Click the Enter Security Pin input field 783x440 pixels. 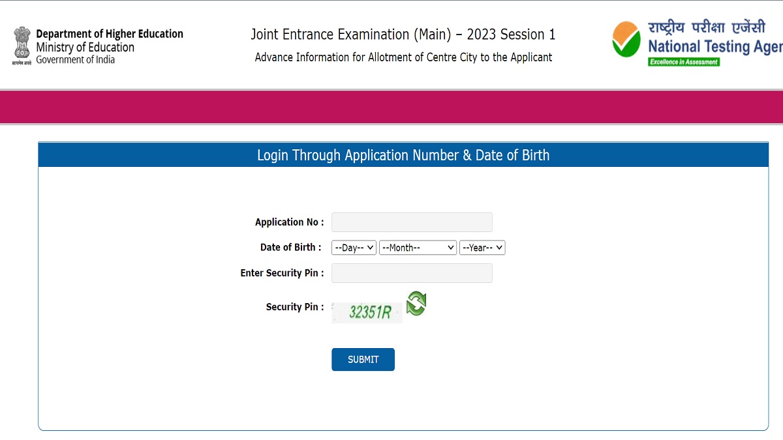click(412, 273)
